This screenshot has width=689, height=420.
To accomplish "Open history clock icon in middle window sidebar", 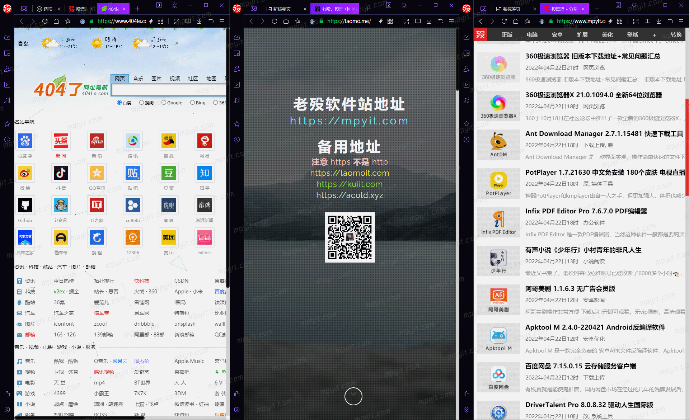I will [x=237, y=140].
